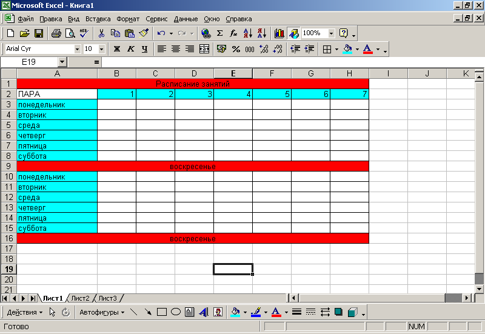The image size is (485, 334).
Task: Expand the font name Arial Cyr dropdown
Action: [x=78, y=49]
